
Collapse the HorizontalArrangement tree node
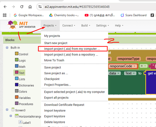pyautogui.click(x=11, y=116)
